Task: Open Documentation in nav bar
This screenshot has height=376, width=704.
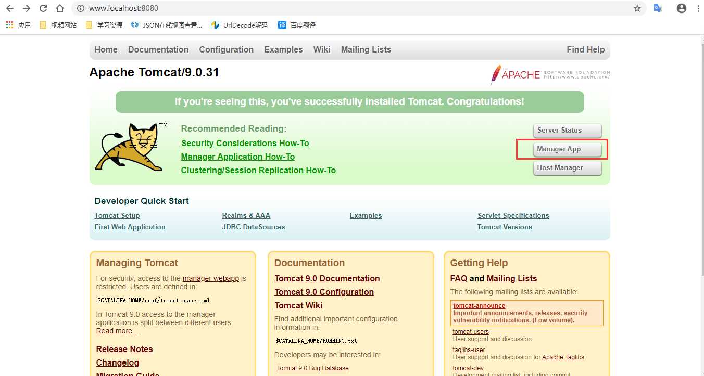Action: [158, 49]
